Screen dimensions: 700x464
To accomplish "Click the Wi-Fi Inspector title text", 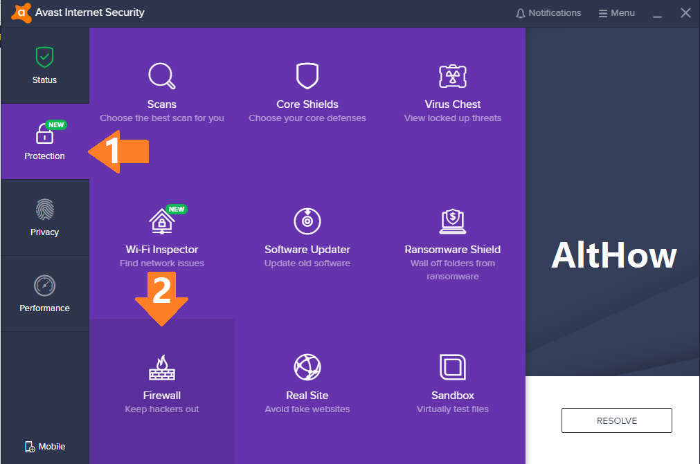I will [161, 250].
